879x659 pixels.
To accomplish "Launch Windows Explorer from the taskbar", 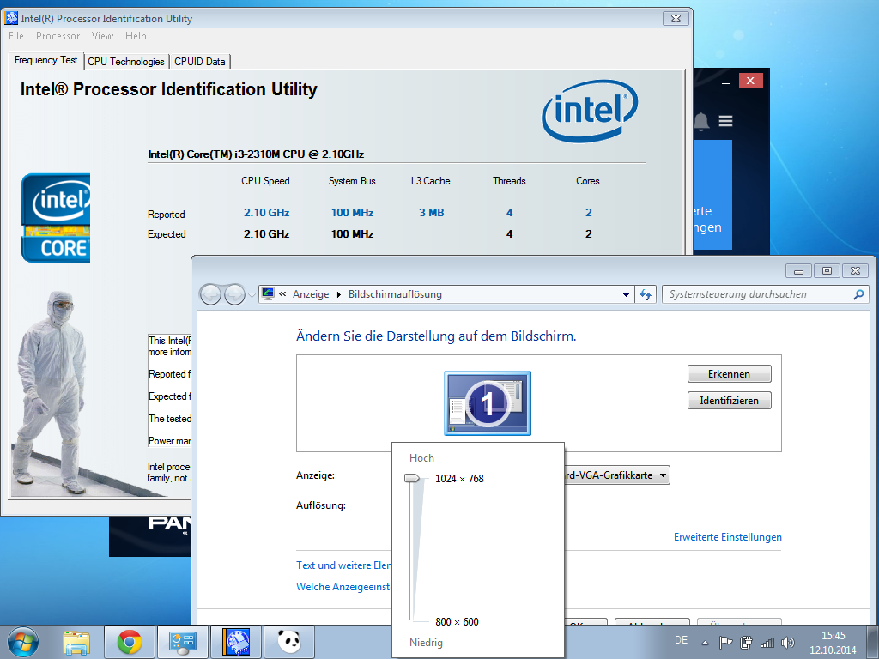I will click(76, 642).
